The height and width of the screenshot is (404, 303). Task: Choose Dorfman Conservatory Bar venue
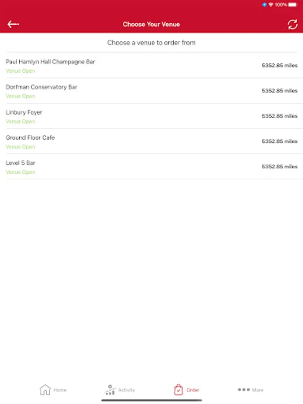click(x=41, y=87)
